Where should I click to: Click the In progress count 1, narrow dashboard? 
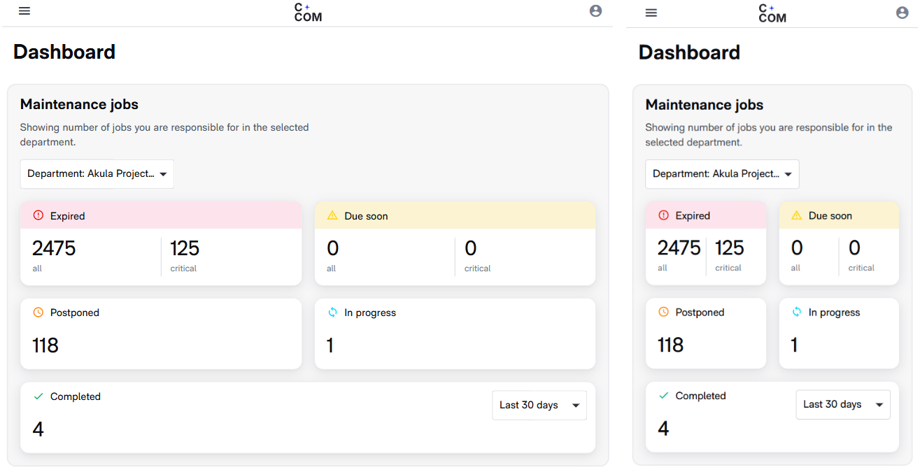[794, 345]
